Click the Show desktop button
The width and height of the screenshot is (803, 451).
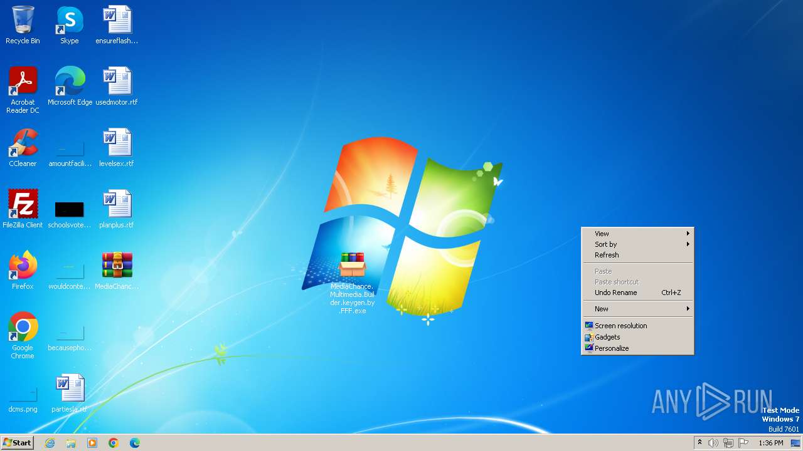tap(796, 443)
